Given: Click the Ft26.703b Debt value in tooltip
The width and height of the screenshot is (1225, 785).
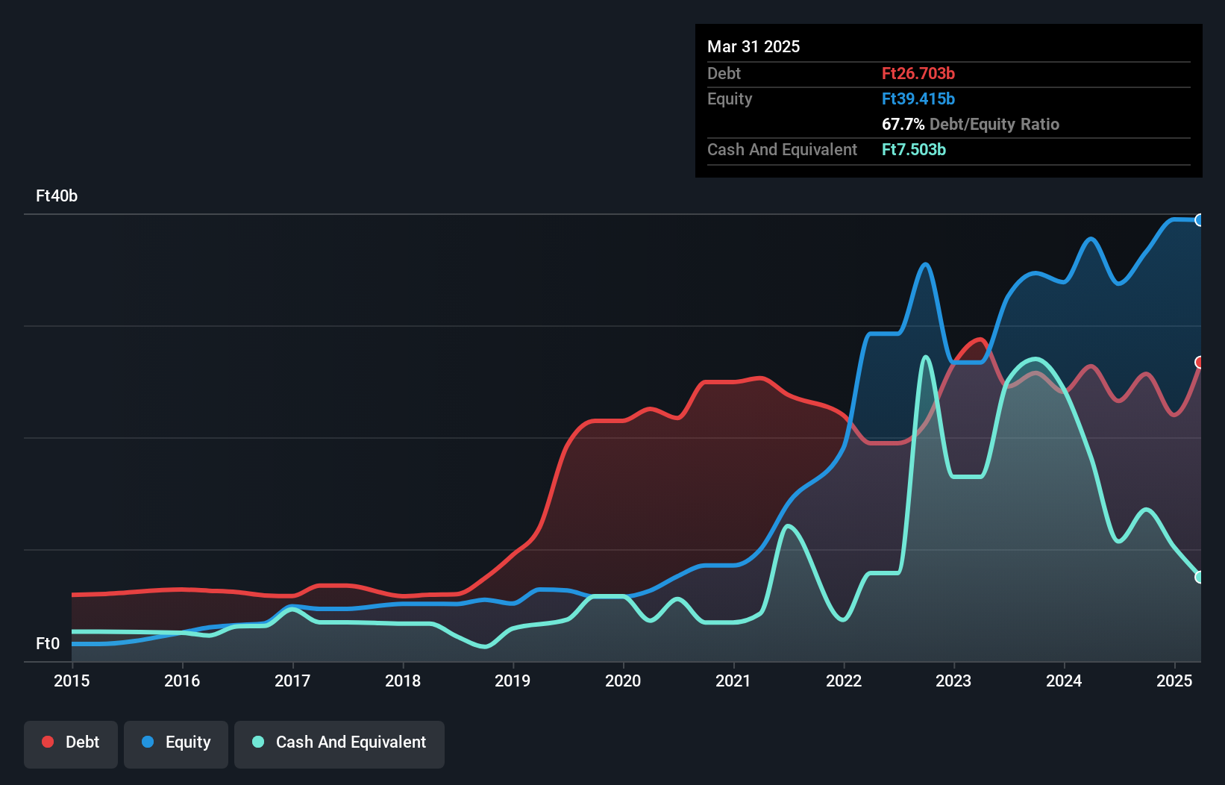Looking at the screenshot, I should coord(918,73).
